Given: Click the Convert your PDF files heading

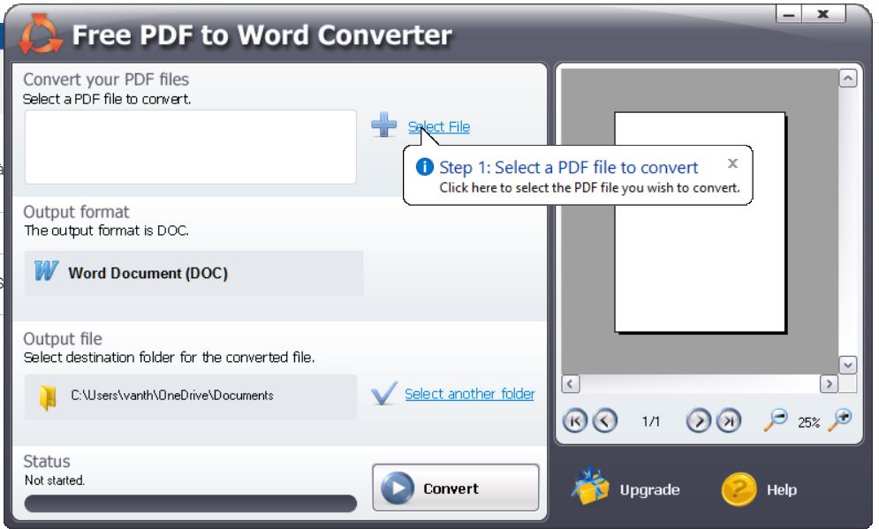Looking at the screenshot, I should 106,79.
